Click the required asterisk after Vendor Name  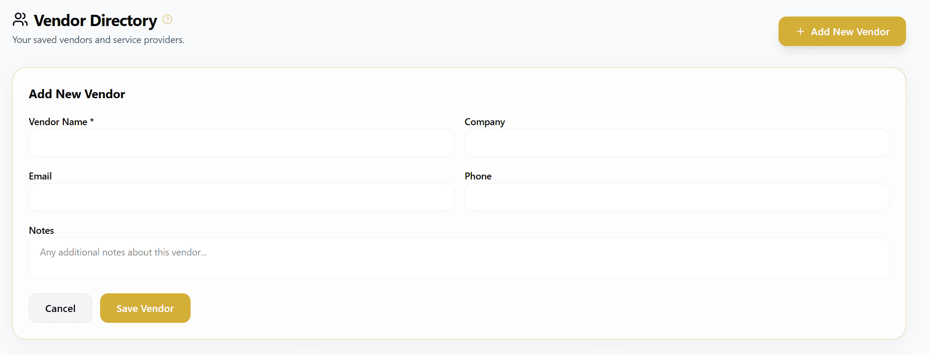(x=92, y=121)
